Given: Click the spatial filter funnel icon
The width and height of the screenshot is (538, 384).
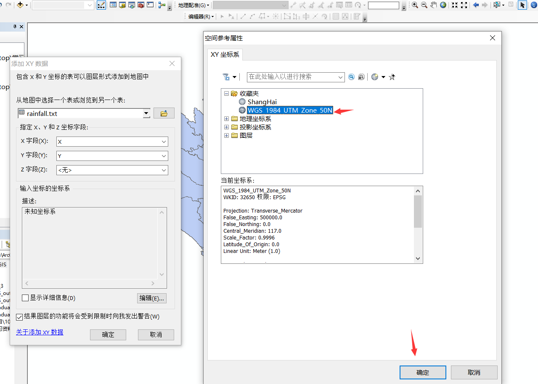Looking at the screenshot, I should 226,77.
